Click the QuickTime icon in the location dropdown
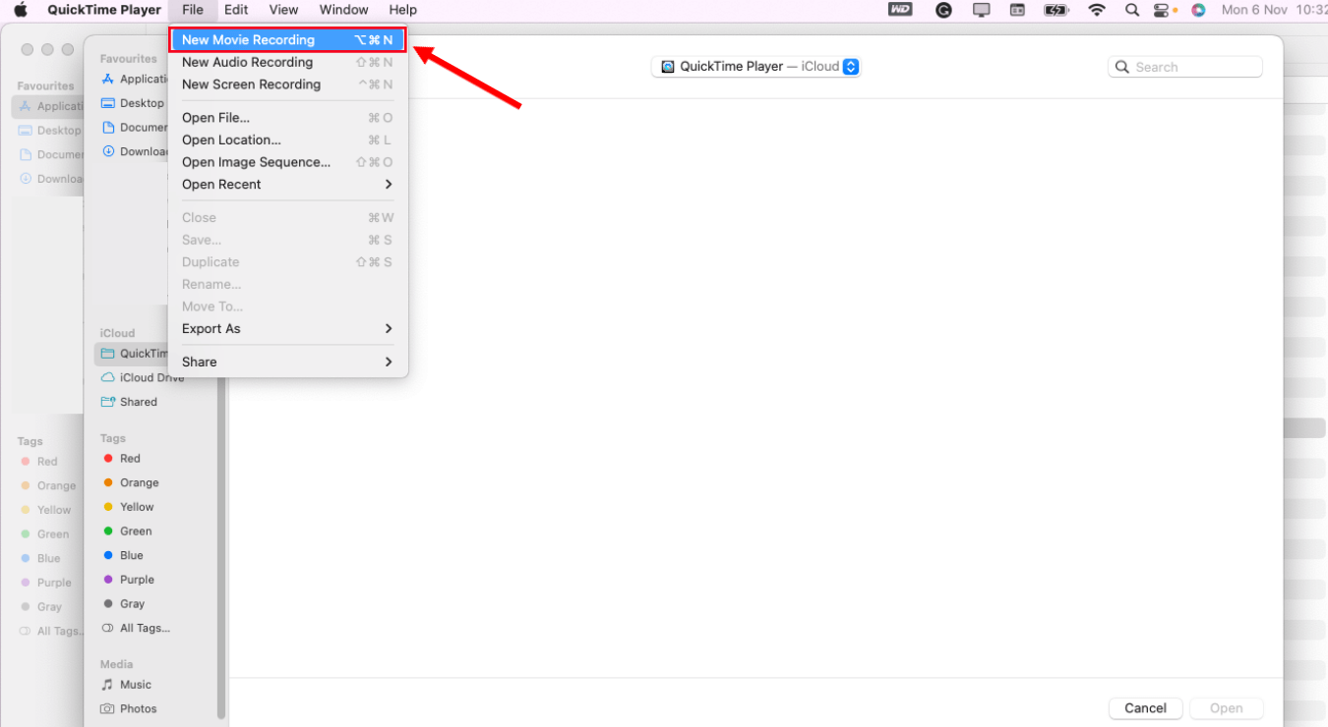The height and width of the screenshot is (727, 1328). pyautogui.click(x=668, y=67)
